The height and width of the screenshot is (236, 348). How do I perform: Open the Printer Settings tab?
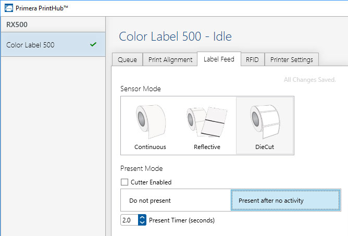pos(292,59)
